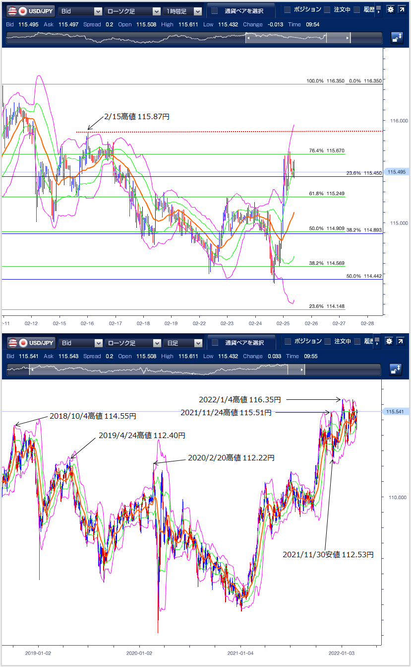Tick the 履歴 checkbox on daily chart
This screenshot has height=667, width=411.
pyautogui.click(x=356, y=342)
